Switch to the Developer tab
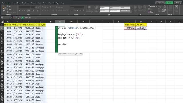This screenshot has width=183, height=103. pyautogui.click(x=56, y=3)
